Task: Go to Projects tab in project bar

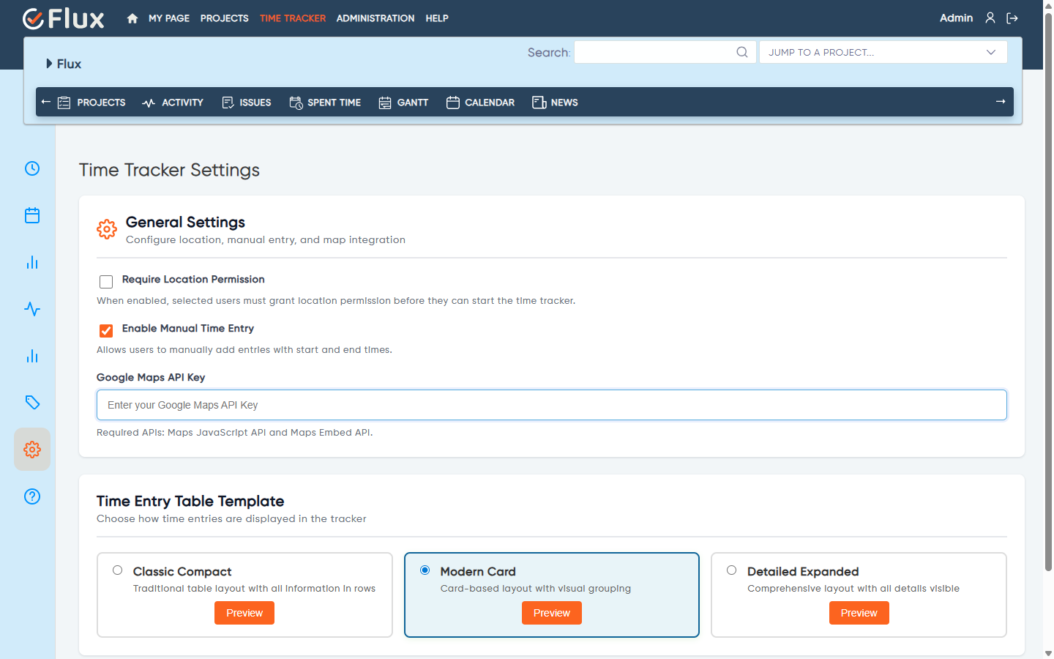Action: click(x=91, y=103)
